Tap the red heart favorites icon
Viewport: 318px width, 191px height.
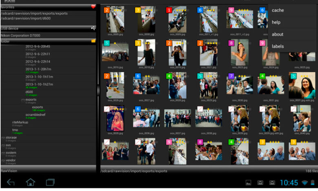[93, 7]
